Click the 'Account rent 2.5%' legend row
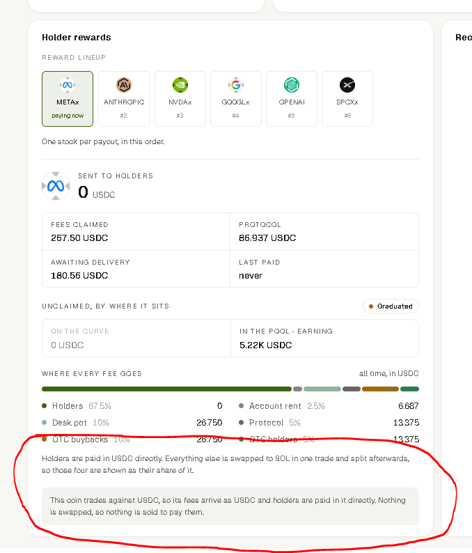472x553 pixels. point(329,406)
